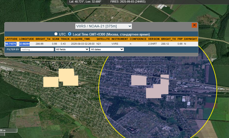This screenshot has width=229, height=138.
Task: Open the All fields filter dropdown
Action: 72,49
